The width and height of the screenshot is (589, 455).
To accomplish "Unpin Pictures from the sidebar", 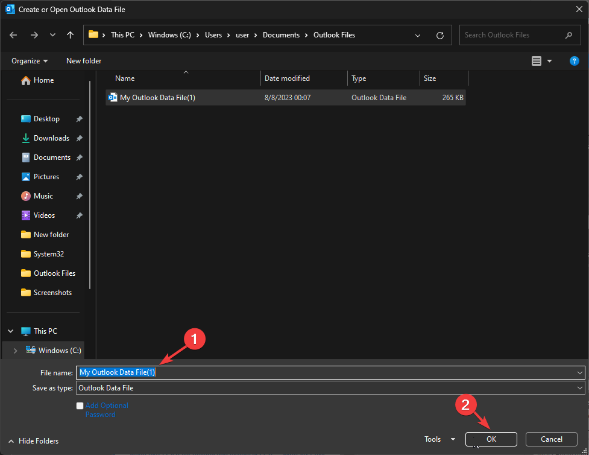I will [x=79, y=176].
